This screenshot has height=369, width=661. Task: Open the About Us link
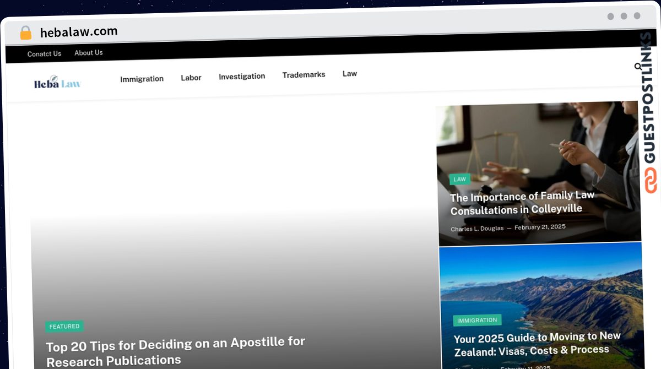[x=89, y=53]
